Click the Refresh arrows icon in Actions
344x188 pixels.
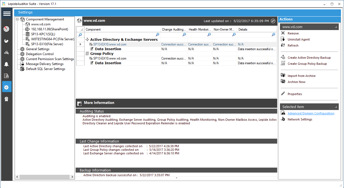point(283,45)
